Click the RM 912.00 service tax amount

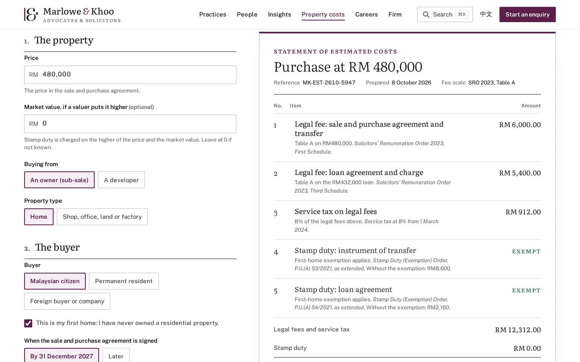(x=523, y=212)
